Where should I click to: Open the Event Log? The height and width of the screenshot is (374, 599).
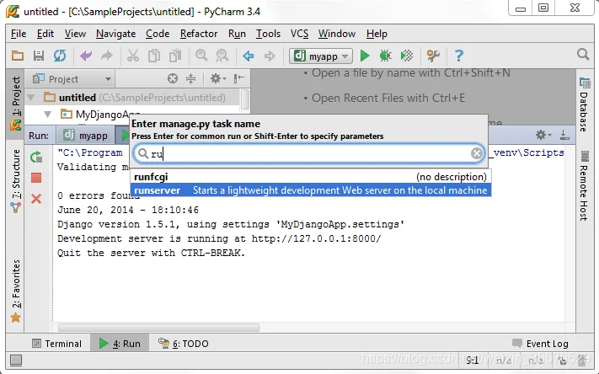click(x=540, y=344)
